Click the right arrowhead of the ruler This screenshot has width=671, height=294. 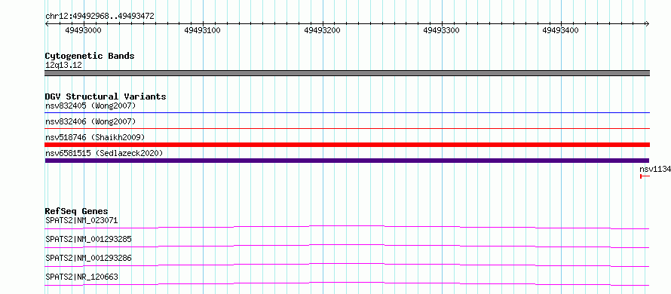[648, 23]
